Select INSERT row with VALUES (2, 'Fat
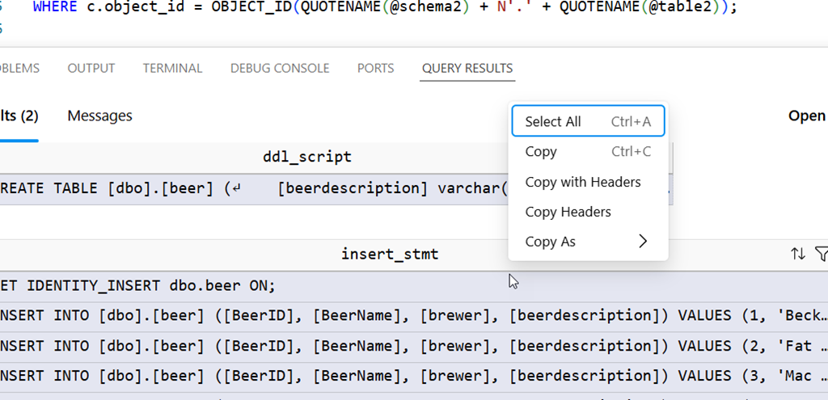The width and height of the screenshot is (828, 400). click(414, 346)
